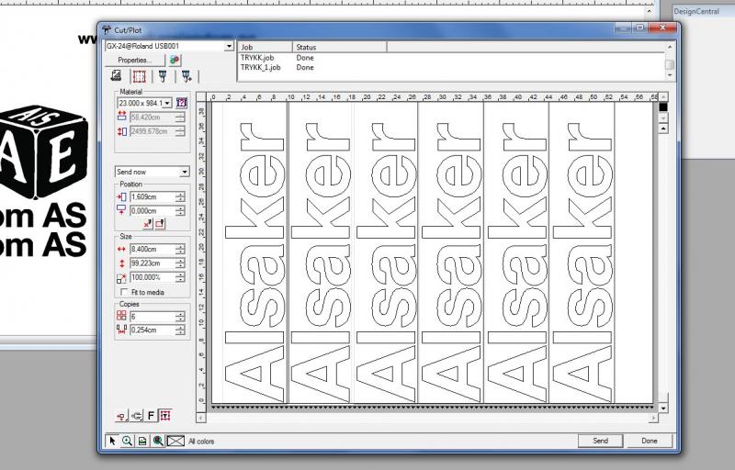Click the scale percentage icon
Image resolution: width=735 pixels, height=470 pixels.
(x=121, y=277)
